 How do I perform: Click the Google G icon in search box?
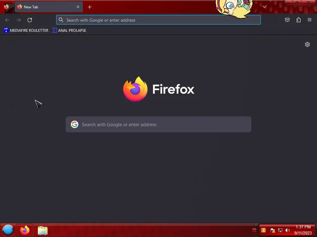click(x=75, y=124)
